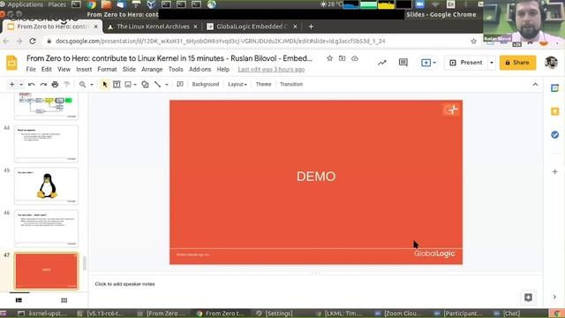Open the line type dropdown arrow
The width and height of the screenshot is (565, 318).
coord(167,85)
